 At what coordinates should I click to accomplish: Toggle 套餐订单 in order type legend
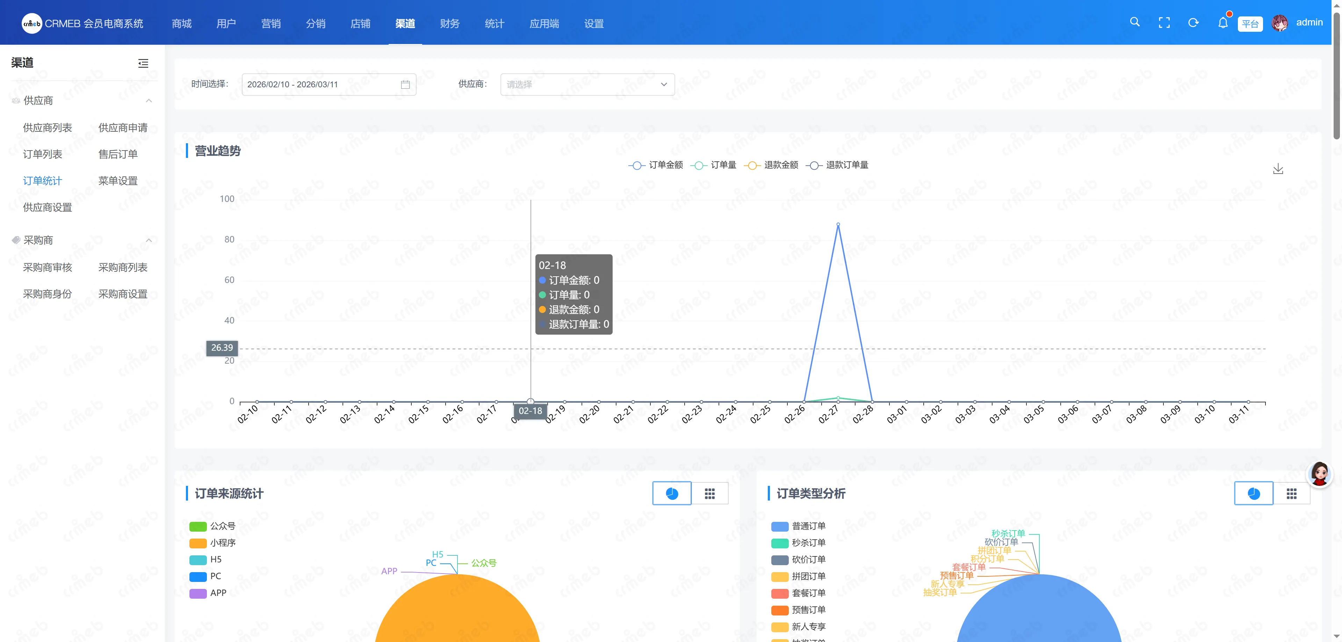pos(798,593)
